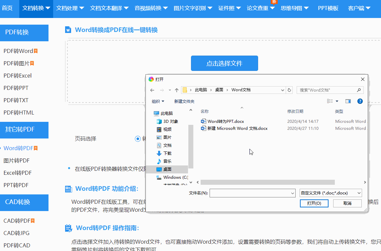Go back with the dialog's back arrow
The image size is (381, 251).
click(152, 90)
